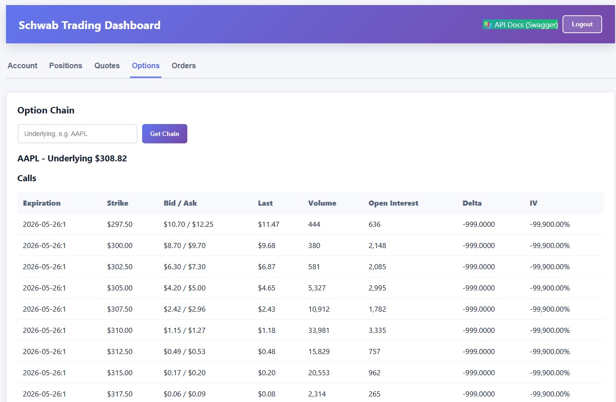This screenshot has height=402, width=616.
Task: Click the volume value 5,327
Action: pyautogui.click(x=317, y=288)
